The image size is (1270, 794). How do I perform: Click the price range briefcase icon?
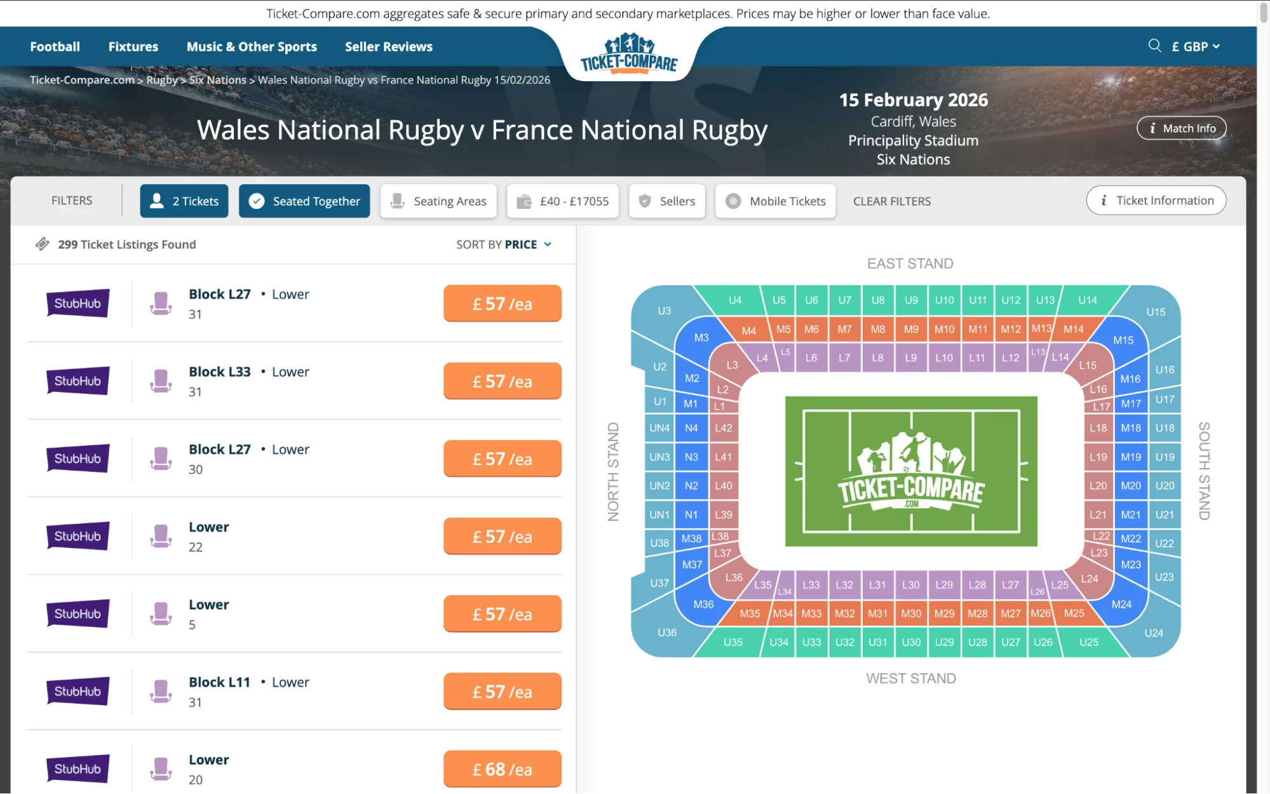525,201
